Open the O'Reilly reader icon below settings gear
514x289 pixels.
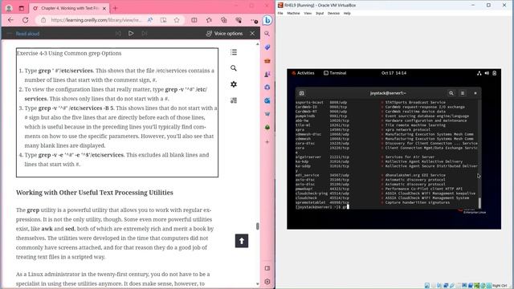(234, 100)
